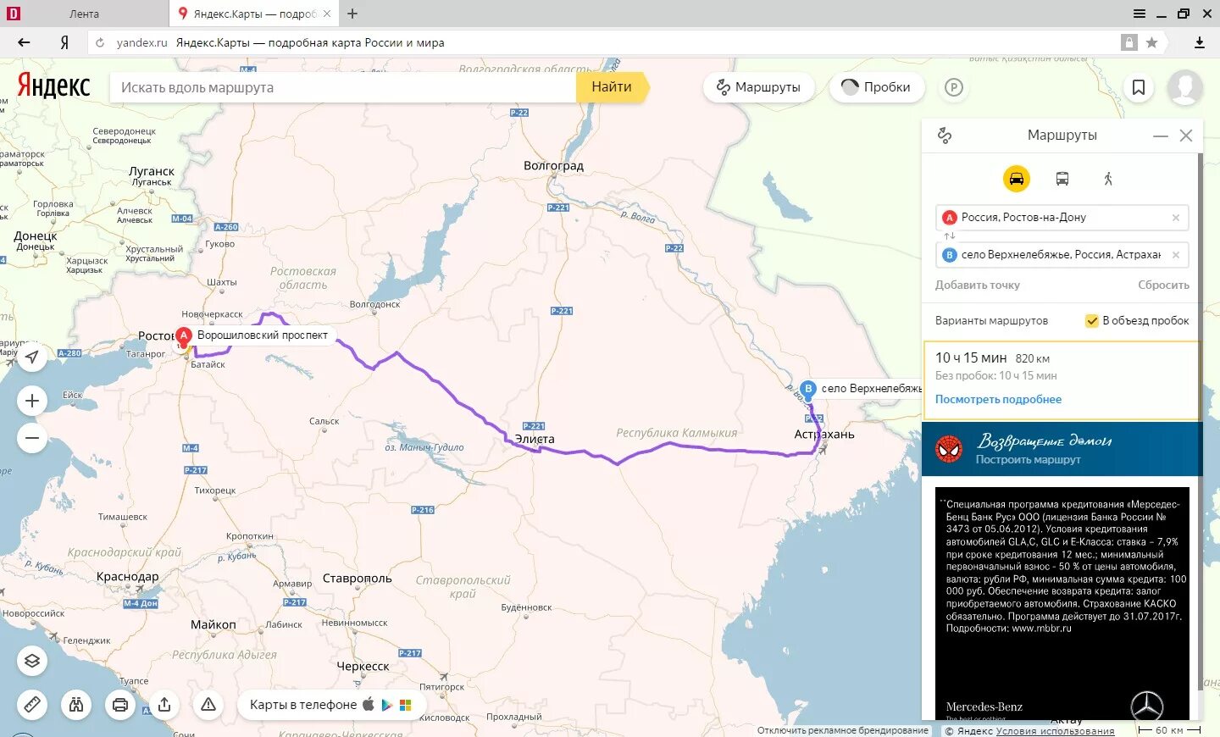This screenshot has width=1220, height=737.
Task: Select public transport route mode
Action: [1062, 179]
